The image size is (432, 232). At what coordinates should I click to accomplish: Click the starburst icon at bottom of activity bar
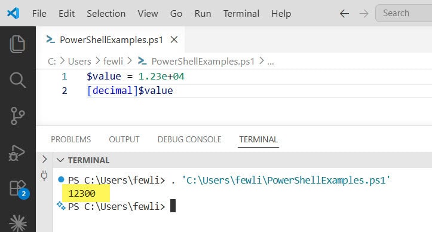(x=18, y=223)
